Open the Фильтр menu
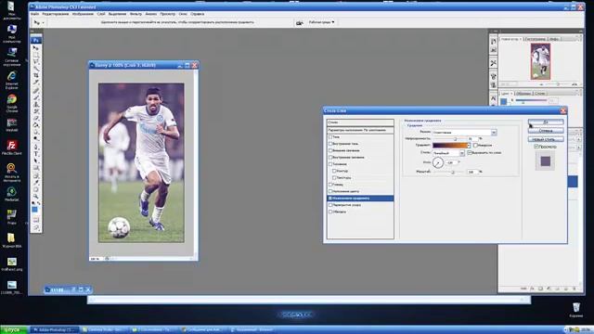 tap(136, 14)
